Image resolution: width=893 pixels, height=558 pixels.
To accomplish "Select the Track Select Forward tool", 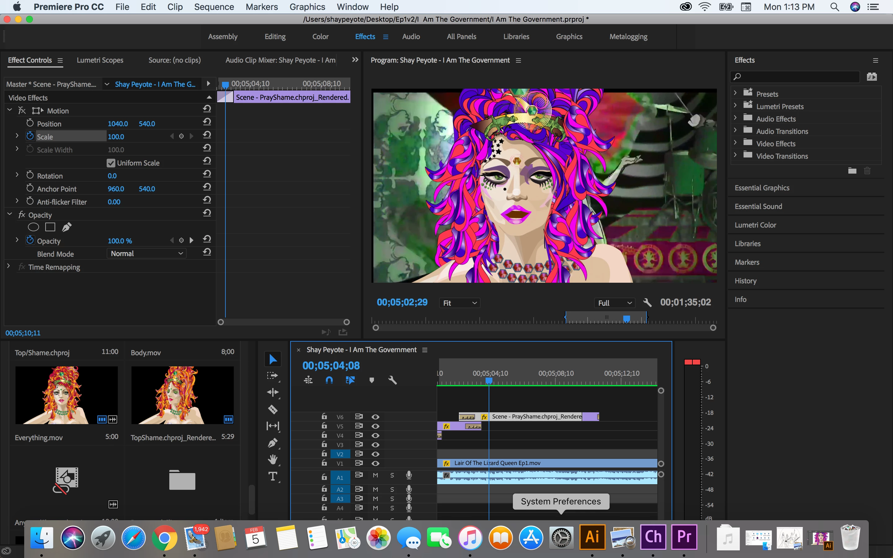I will (273, 376).
